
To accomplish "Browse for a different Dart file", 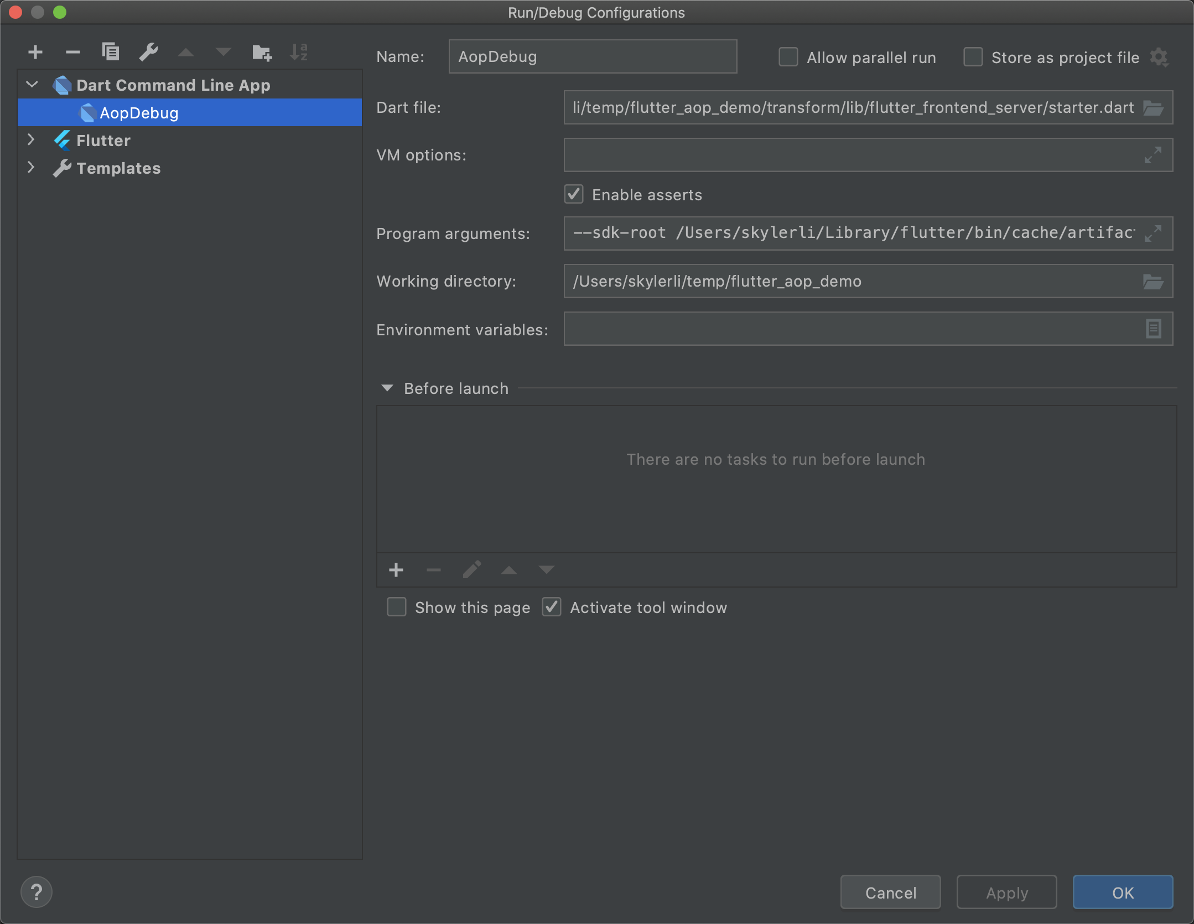I will [x=1154, y=107].
